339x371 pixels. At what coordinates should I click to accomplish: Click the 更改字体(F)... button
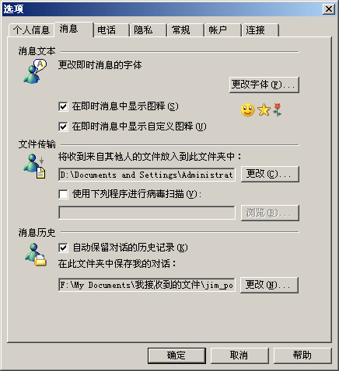click(264, 85)
